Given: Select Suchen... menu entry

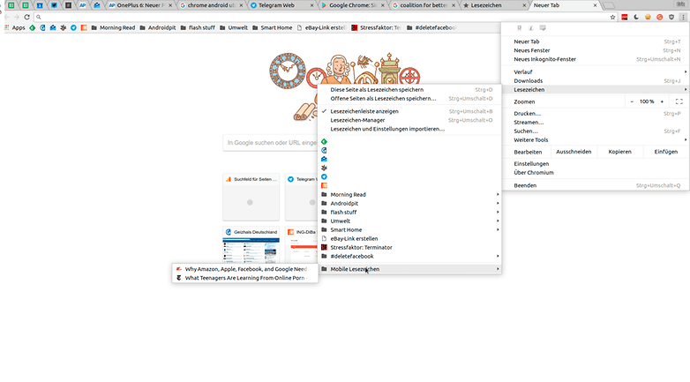Looking at the screenshot, I should pos(596,131).
